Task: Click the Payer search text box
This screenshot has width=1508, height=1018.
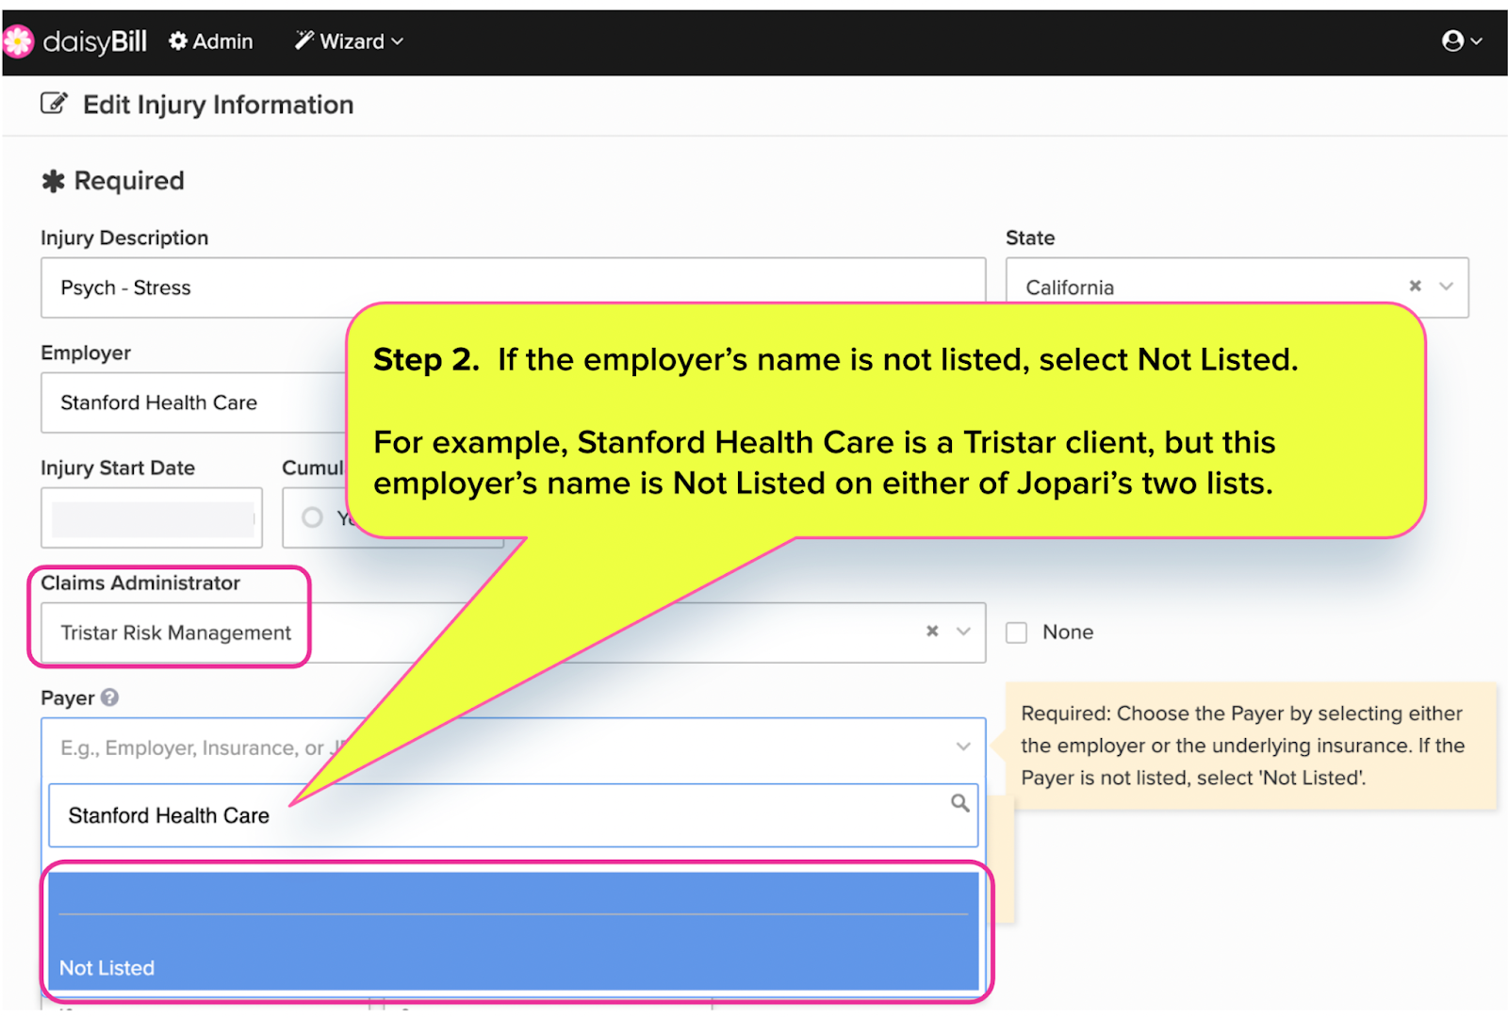Action: [513, 815]
